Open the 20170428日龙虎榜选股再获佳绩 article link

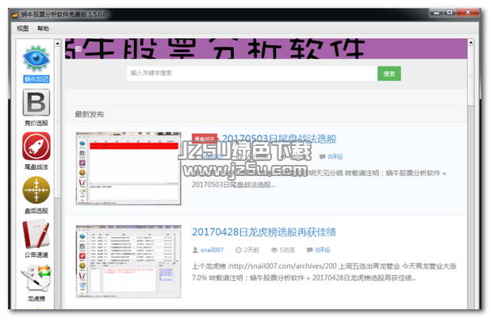coord(264,232)
